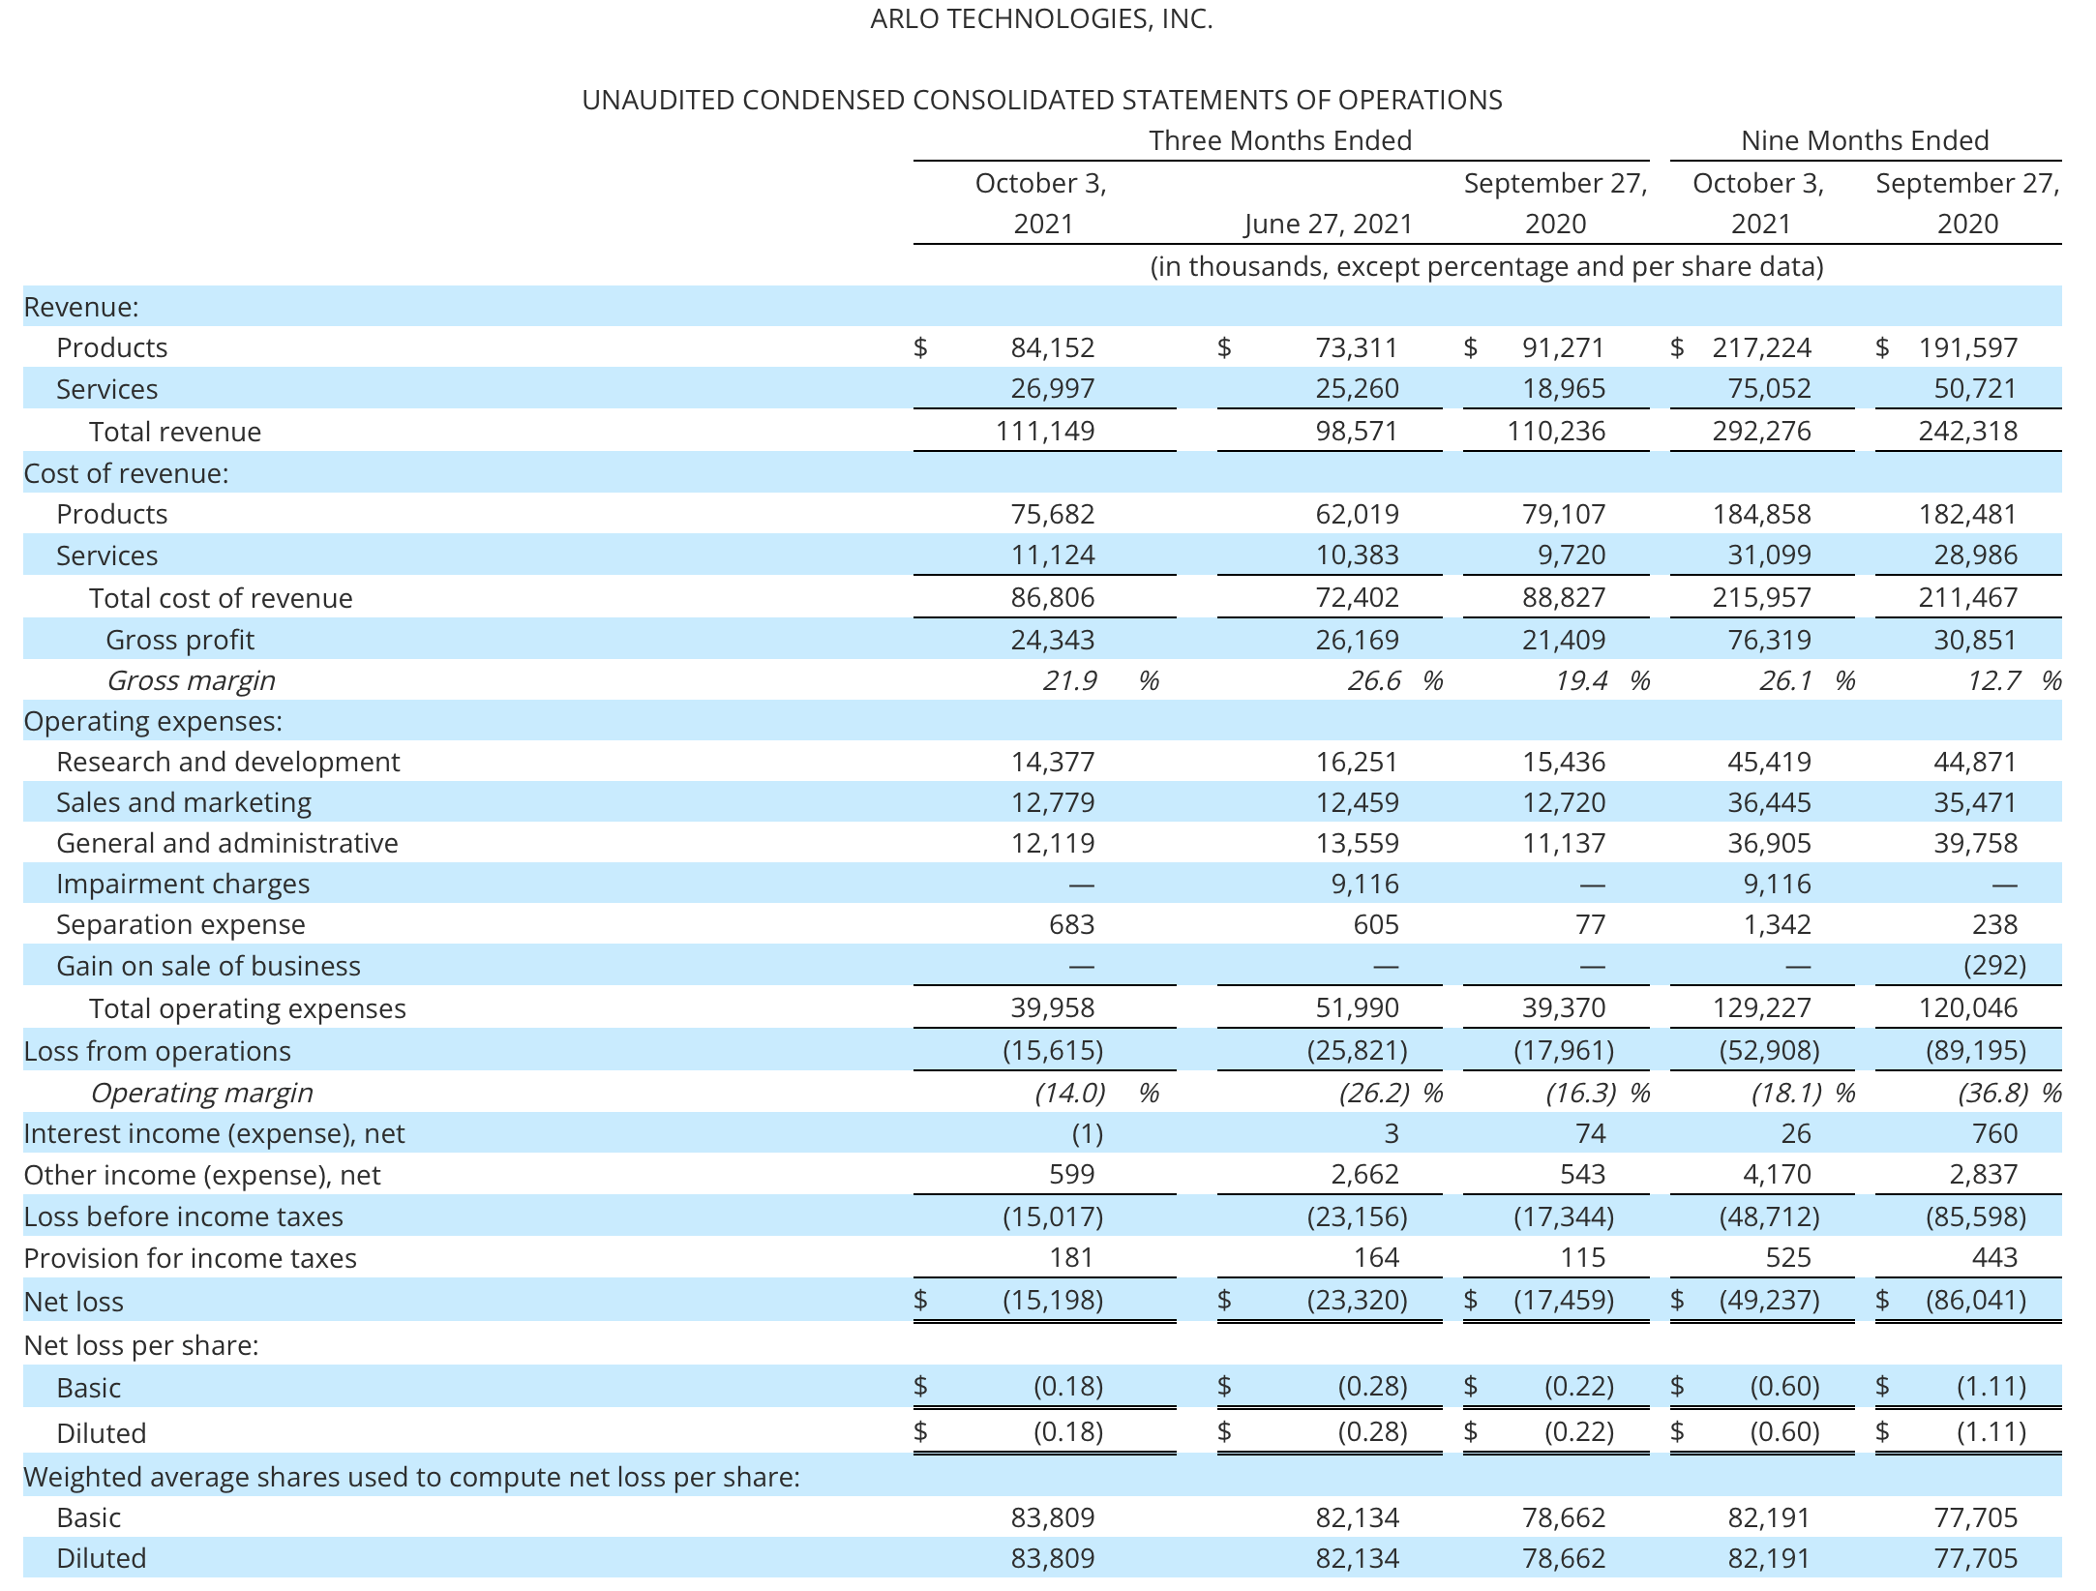This screenshot has height=1591, width=2096.
Task: Click the 'Impairment charges' row label
Action: (x=183, y=884)
